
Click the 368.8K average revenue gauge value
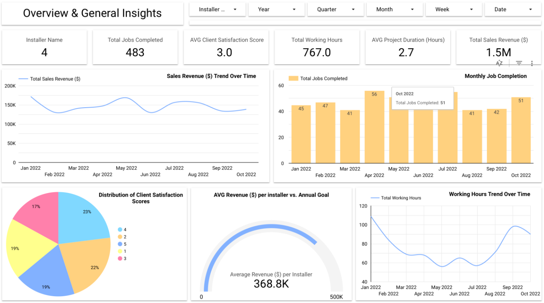coord(271,284)
